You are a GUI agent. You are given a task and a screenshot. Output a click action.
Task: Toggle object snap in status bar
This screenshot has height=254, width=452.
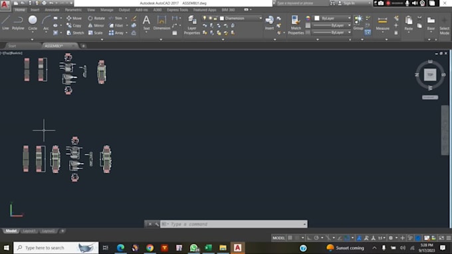(x=347, y=238)
